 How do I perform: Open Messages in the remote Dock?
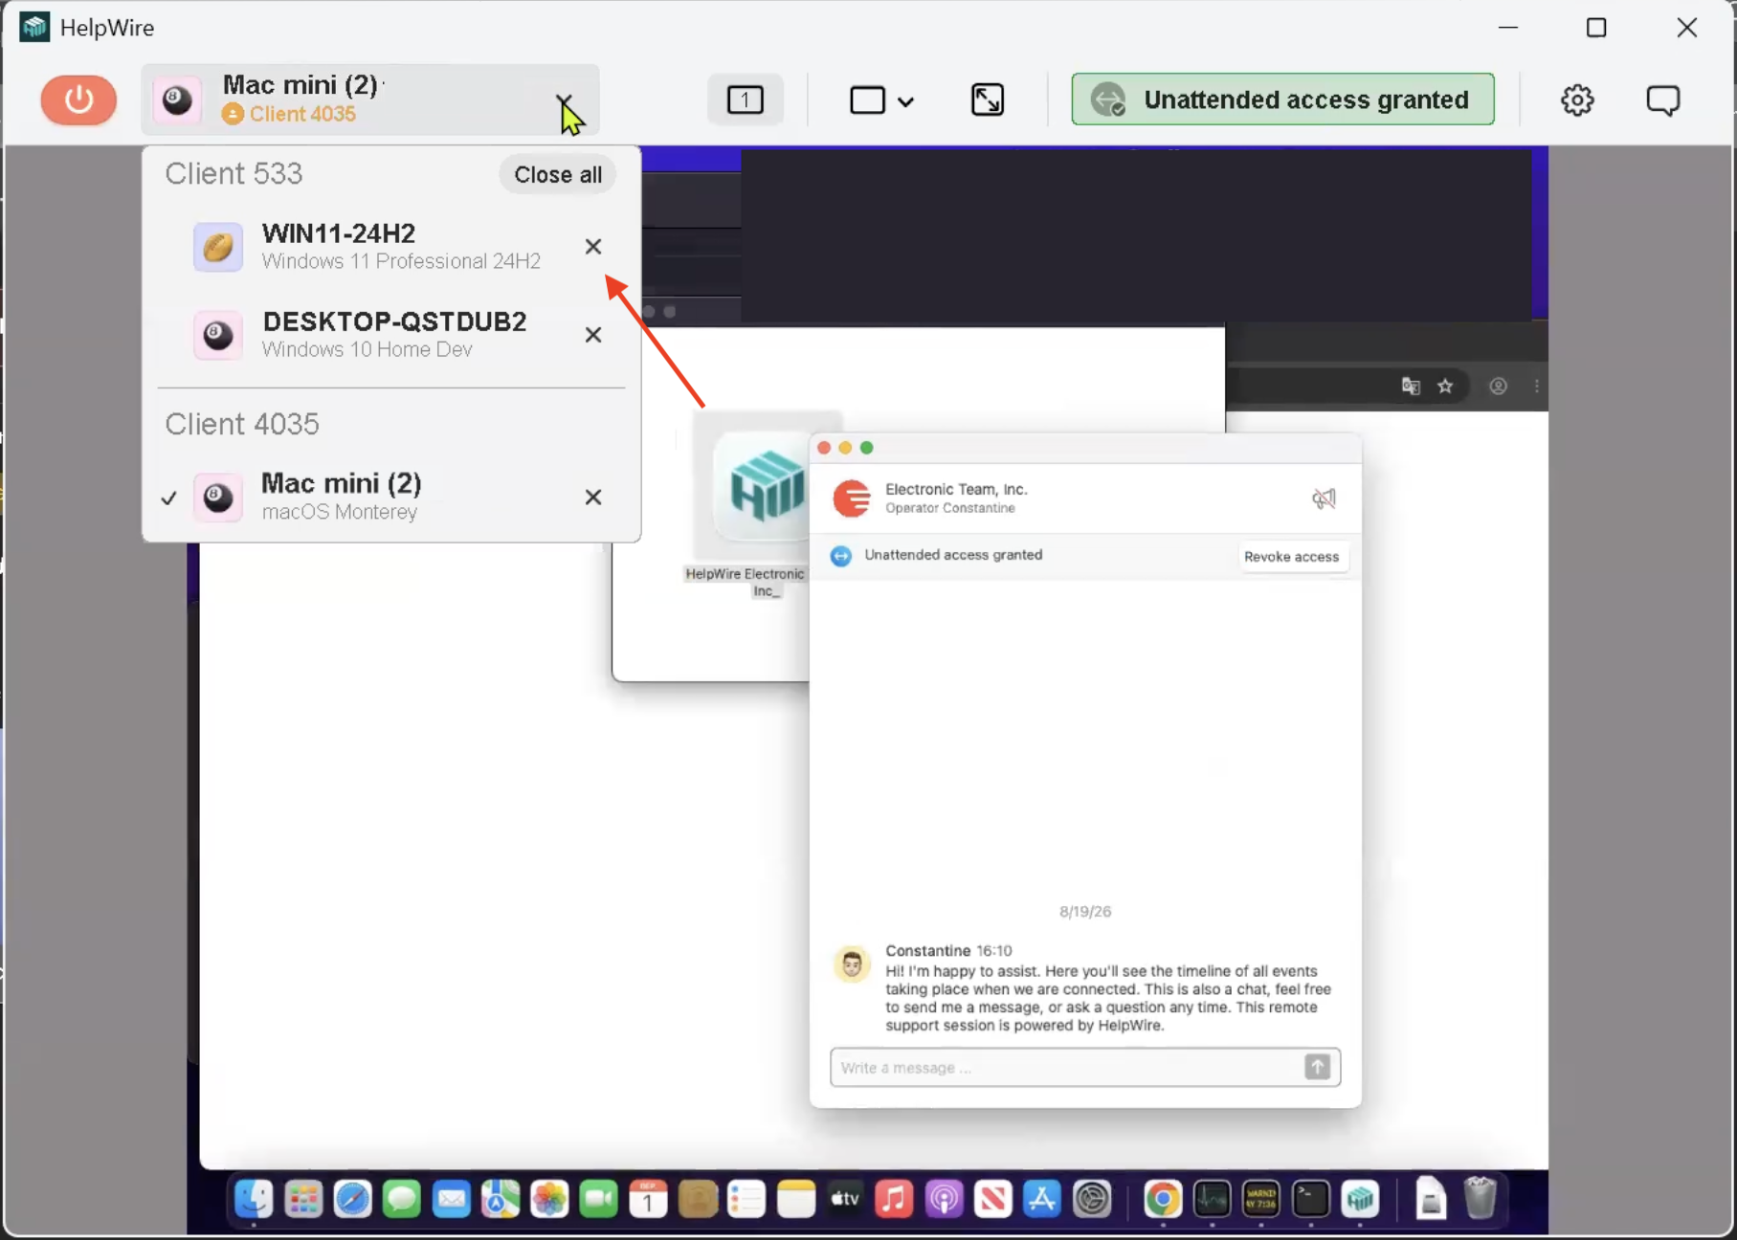[x=402, y=1199]
